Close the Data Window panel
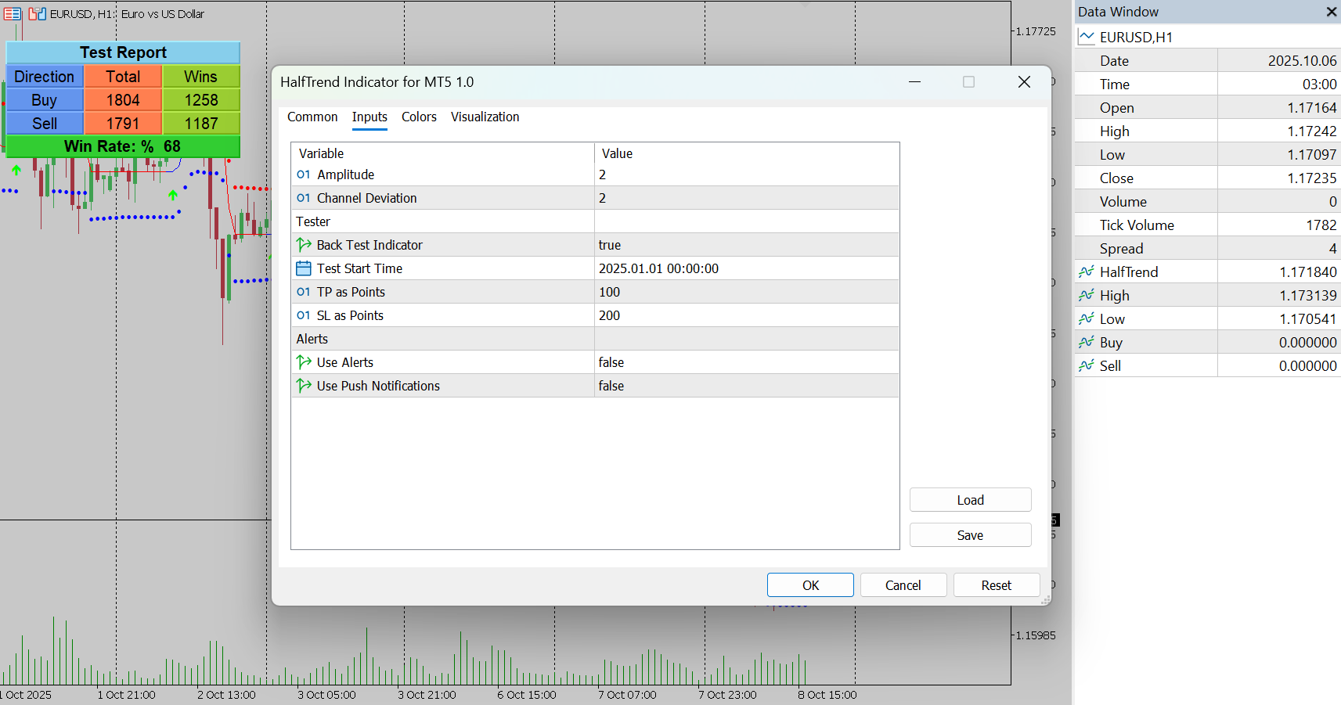 (1332, 12)
